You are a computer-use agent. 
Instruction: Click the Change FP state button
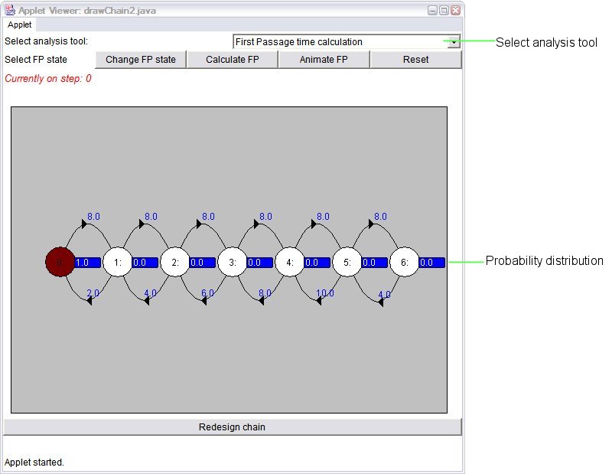[141, 60]
